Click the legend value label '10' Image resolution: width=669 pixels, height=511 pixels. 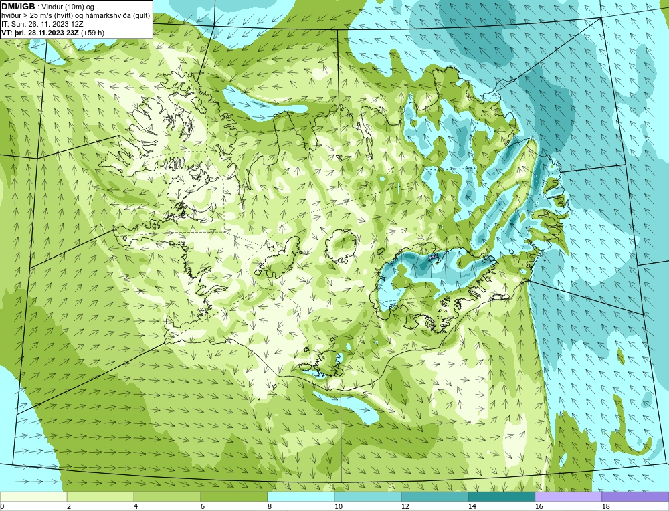[x=339, y=506]
